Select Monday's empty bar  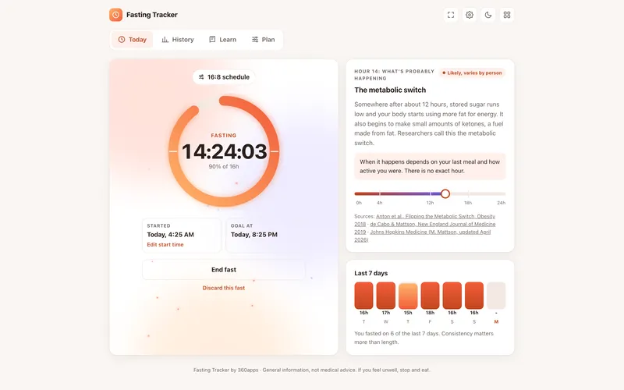[496, 296]
